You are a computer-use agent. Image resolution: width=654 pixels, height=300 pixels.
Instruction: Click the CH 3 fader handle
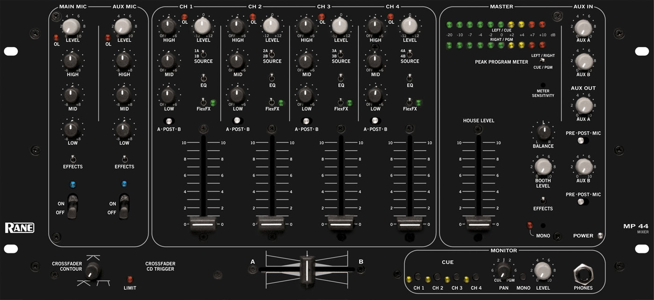341,223
